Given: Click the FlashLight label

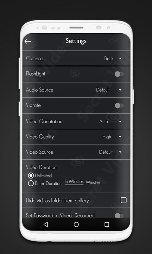Looking at the screenshot, I should 35,74.
